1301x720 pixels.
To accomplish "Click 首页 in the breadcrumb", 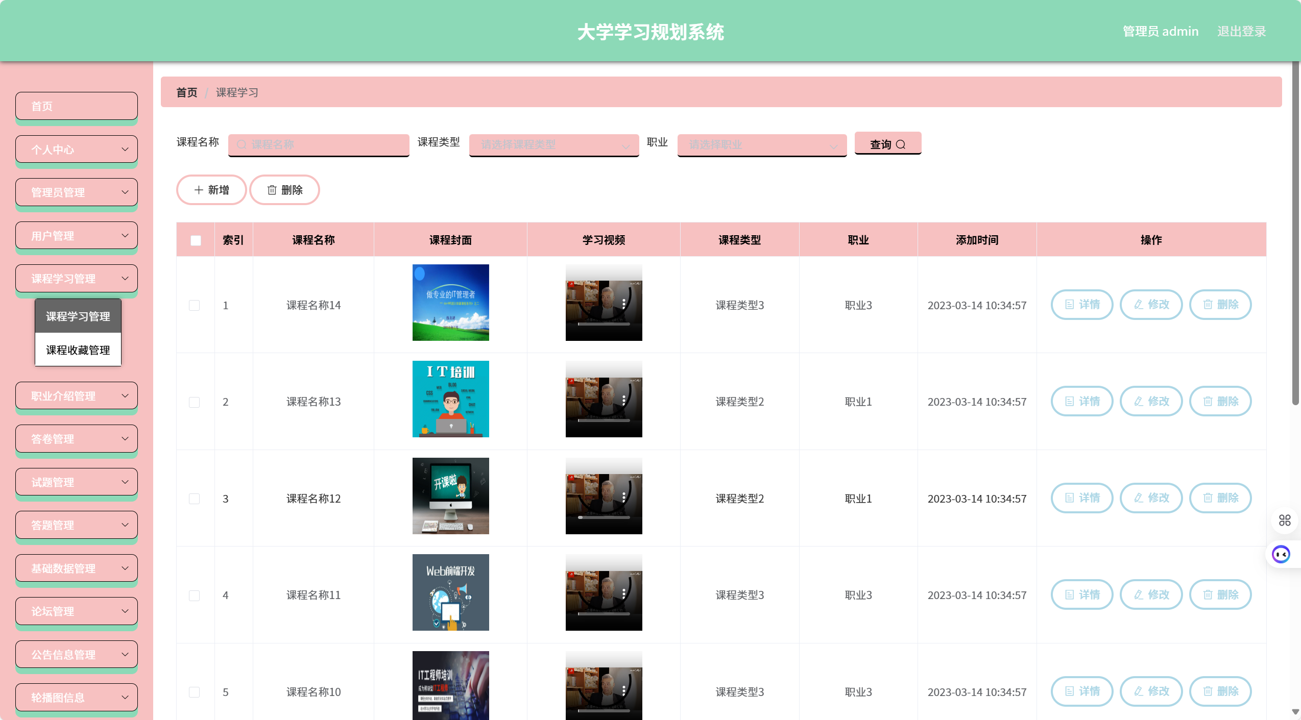I will click(x=186, y=92).
